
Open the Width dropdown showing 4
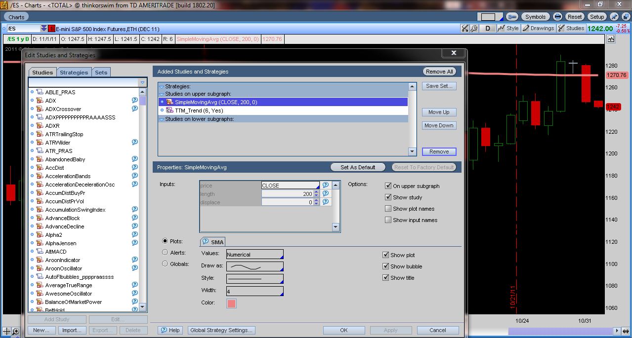point(255,291)
